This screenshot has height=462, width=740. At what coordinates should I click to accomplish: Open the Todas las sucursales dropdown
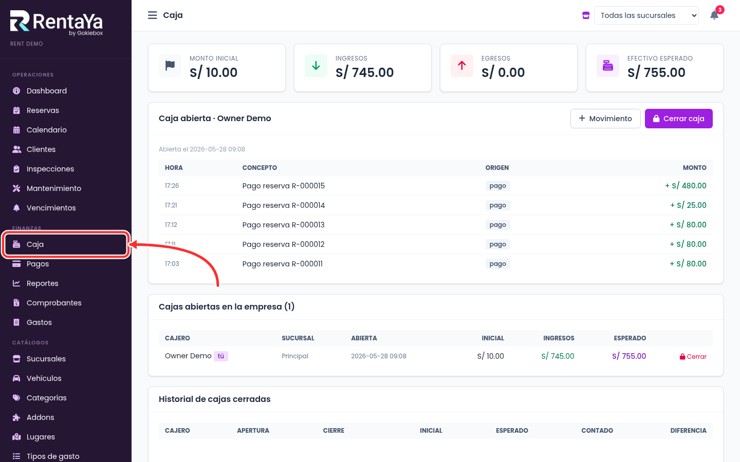[x=646, y=15]
